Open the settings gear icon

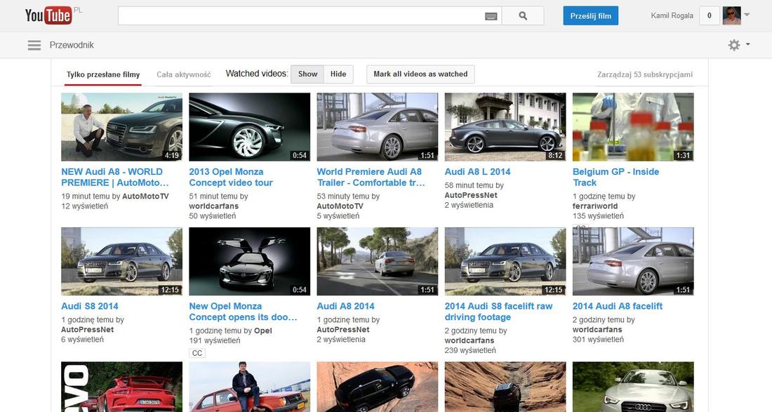point(733,46)
